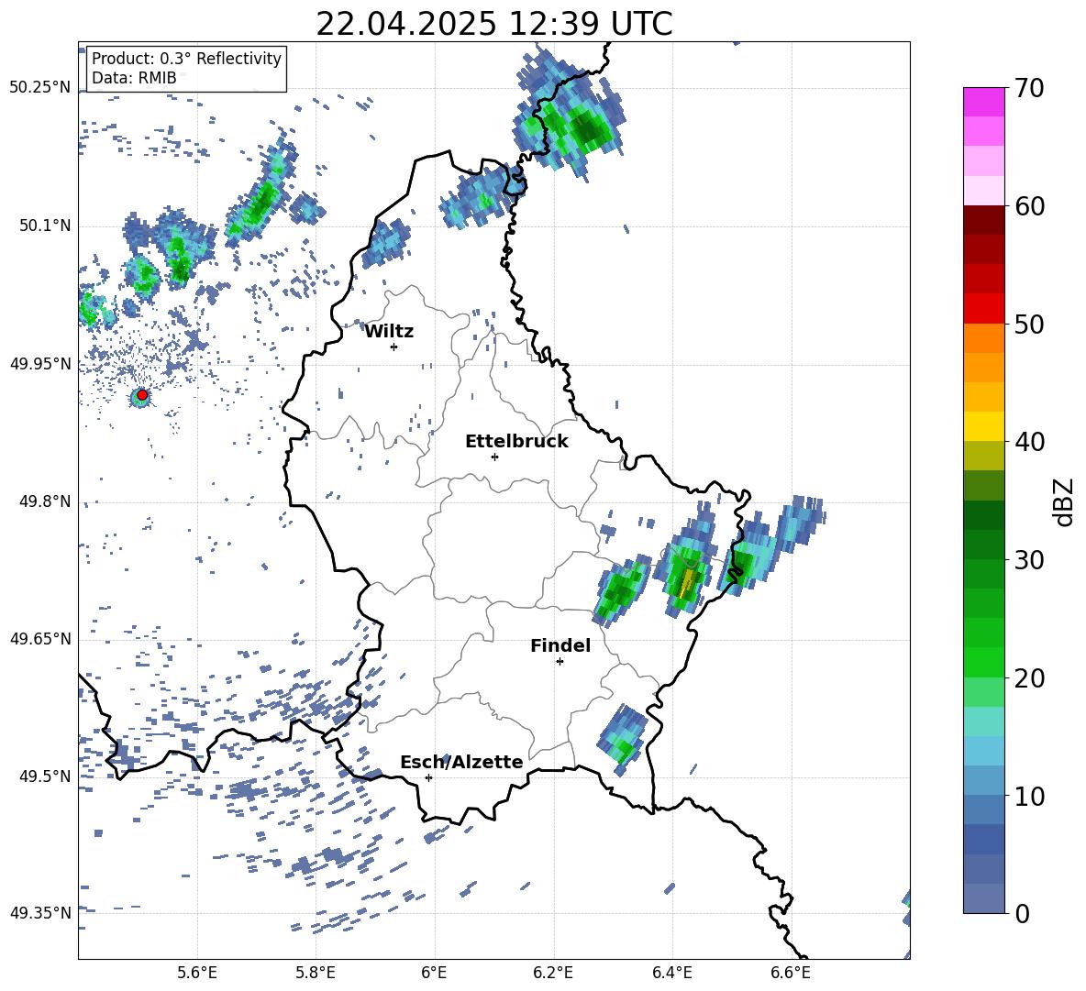
Task: Click the 6.4°E longitude label
Action: coord(671,973)
